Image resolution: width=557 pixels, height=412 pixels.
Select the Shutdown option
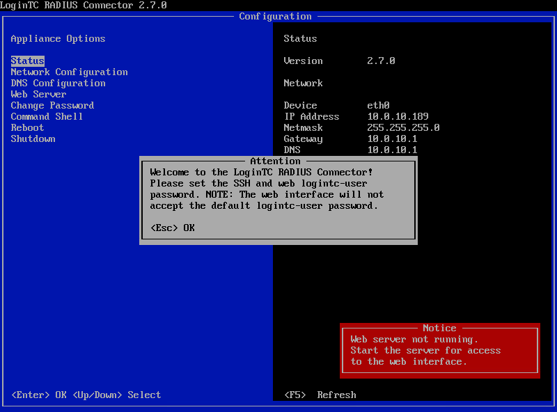pyautogui.click(x=33, y=139)
